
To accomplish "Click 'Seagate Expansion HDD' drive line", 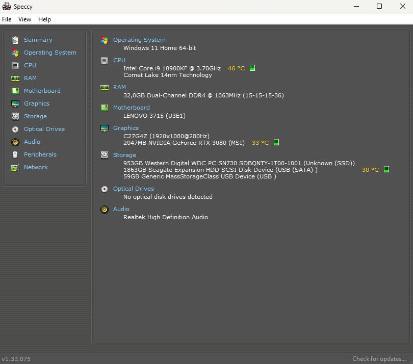I will 220,170.
